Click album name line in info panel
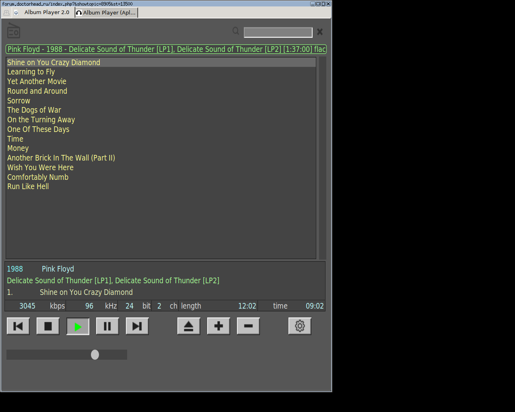The height and width of the screenshot is (412, 515). tap(113, 280)
